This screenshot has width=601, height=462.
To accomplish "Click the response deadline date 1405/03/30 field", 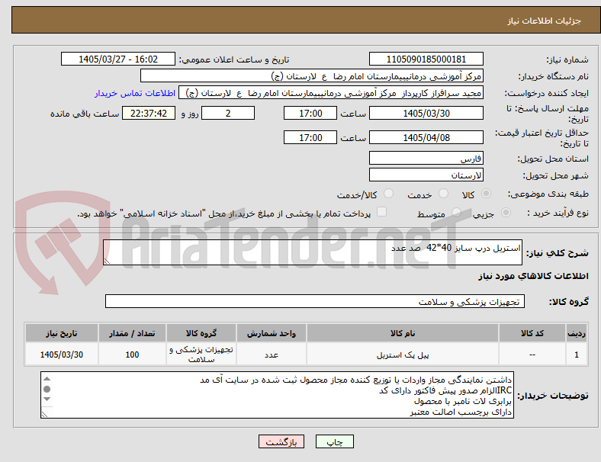I will click(x=426, y=113).
